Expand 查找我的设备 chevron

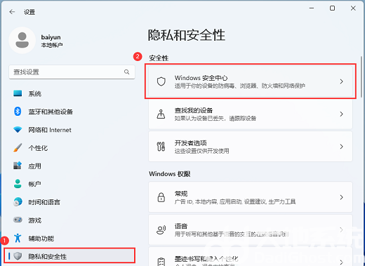coord(341,114)
